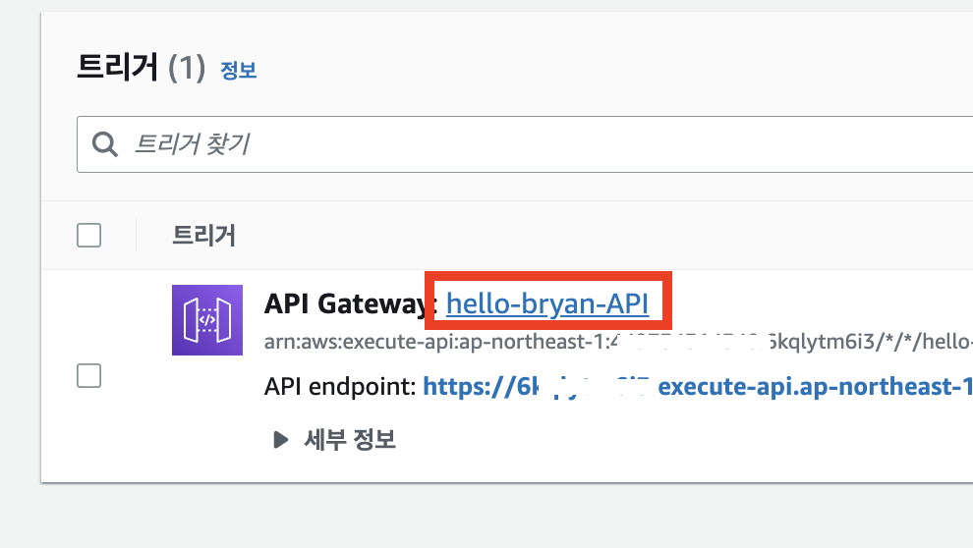Click the magnifier icon in the search box
The image size is (973, 548).
click(x=104, y=144)
